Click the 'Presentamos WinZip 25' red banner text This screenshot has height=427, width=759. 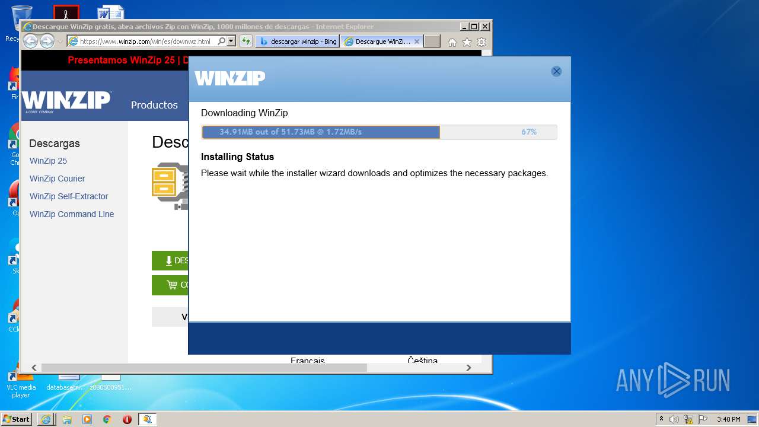(127, 60)
